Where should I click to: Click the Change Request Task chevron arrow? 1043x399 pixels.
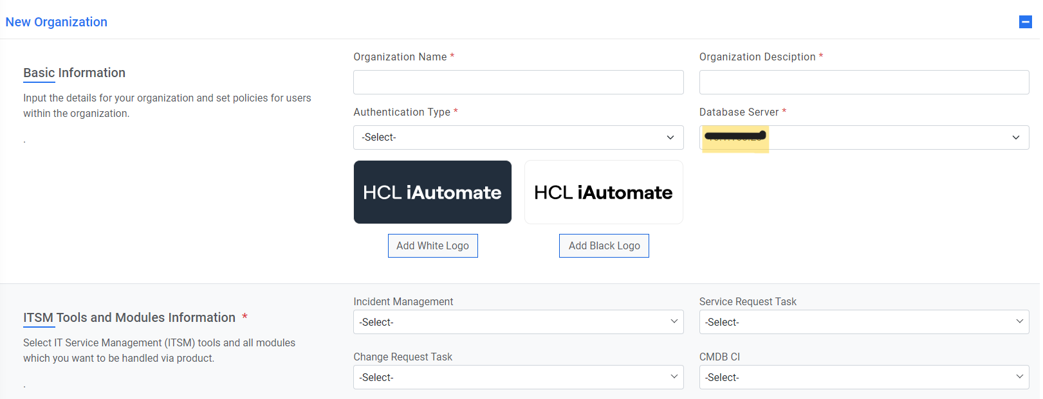674,377
